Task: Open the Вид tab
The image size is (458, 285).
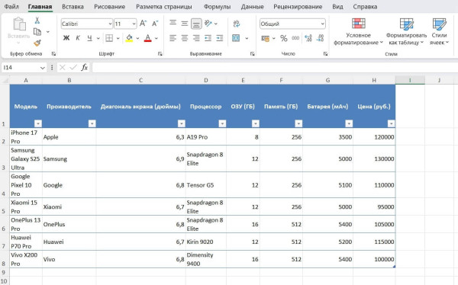Action: [x=337, y=6]
